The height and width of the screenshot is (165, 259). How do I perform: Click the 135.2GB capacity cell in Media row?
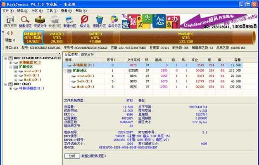(x=235, y=87)
